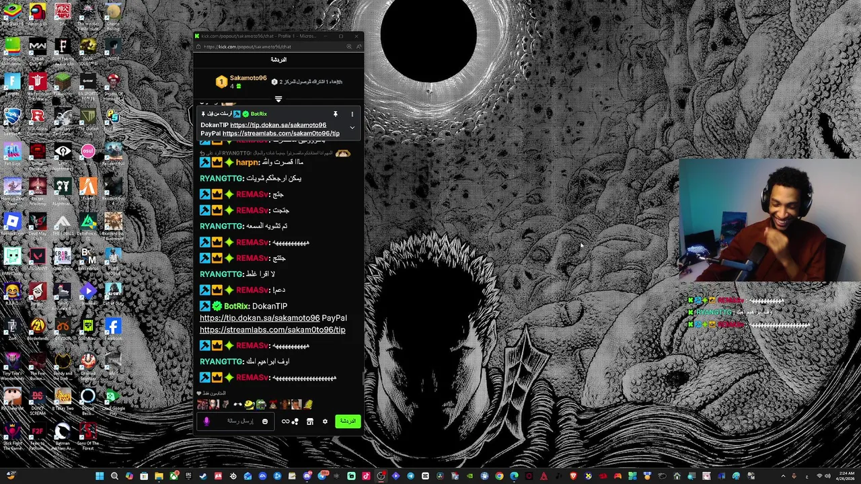
Task: Click the infinity chat identity icon
Action: [285, 421]
